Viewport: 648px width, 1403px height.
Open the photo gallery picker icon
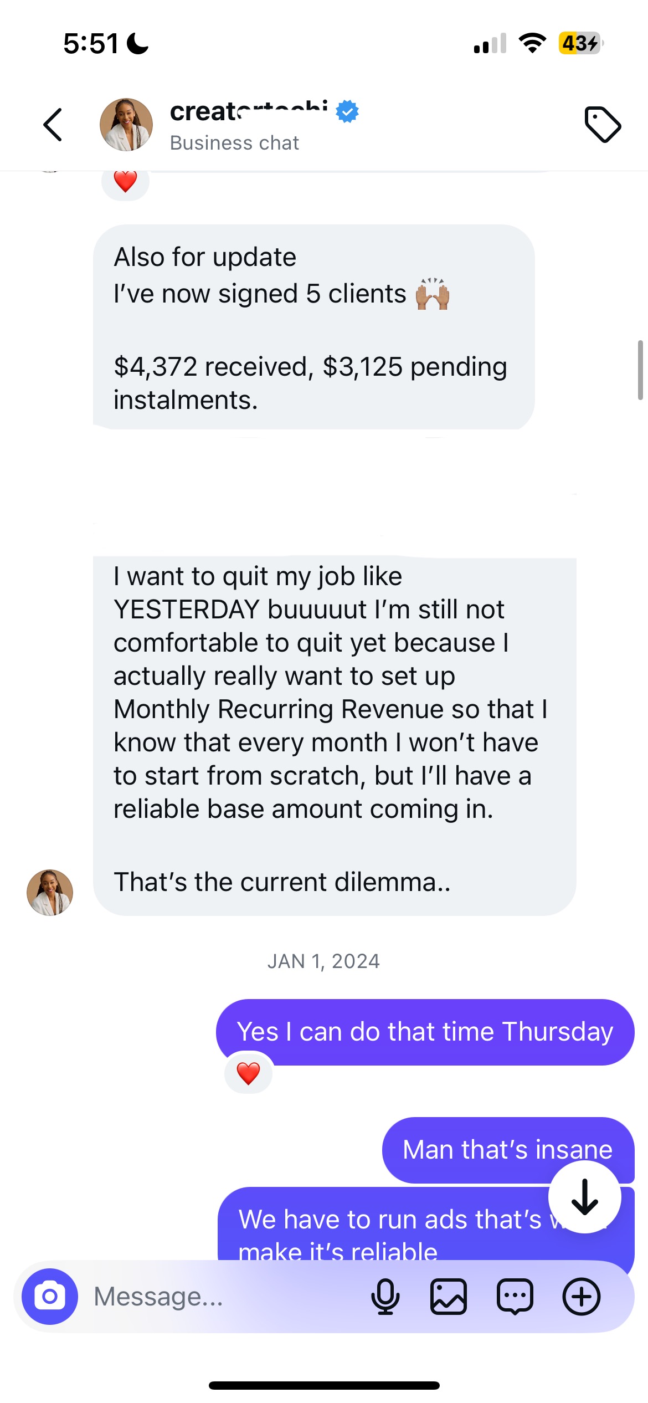(449, 1297)
